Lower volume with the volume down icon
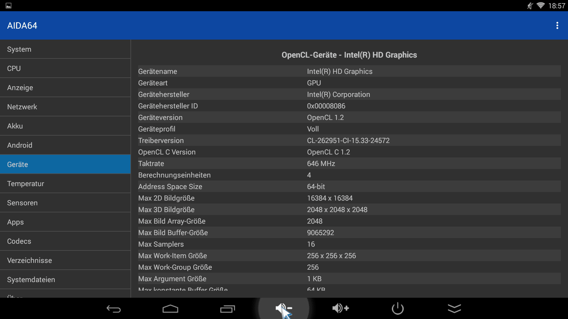Viewport: 568px width, 319px height. click(x=283, y=308)
